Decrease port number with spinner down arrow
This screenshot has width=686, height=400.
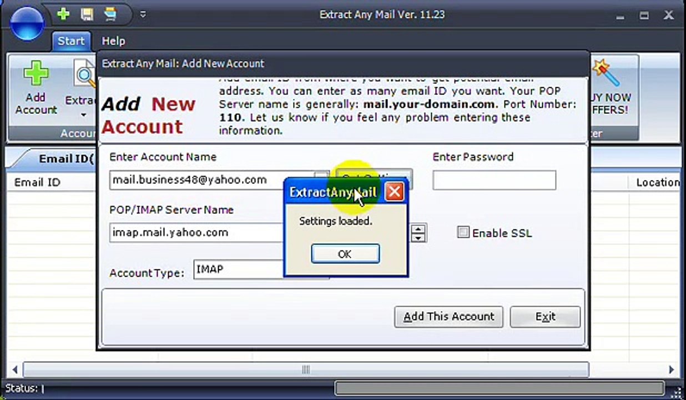coord(418,237)
